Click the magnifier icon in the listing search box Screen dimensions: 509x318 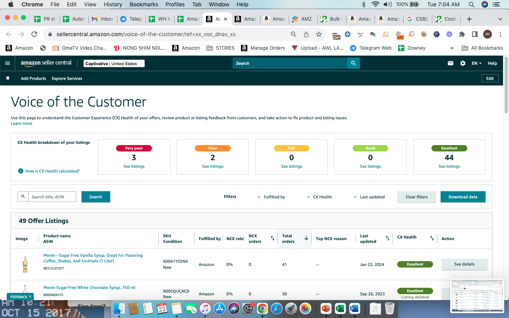click(23, 197)
